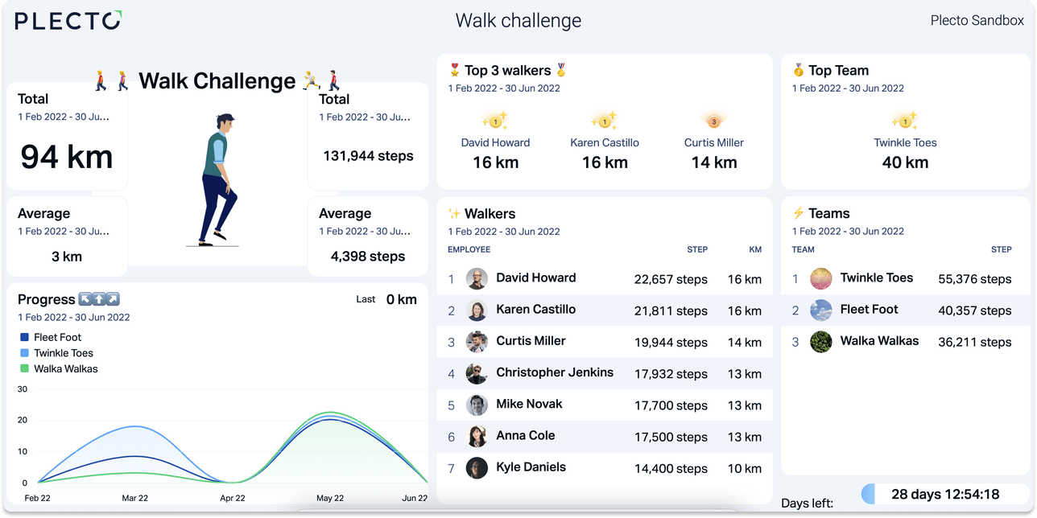Click the Days left progress circle icon

coord(868,494)
